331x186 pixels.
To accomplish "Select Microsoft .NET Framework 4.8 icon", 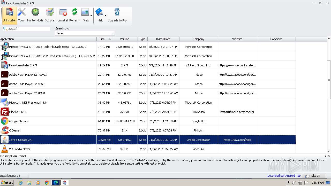I will (5, 103).
